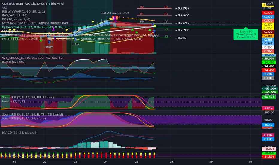Click the 0.28656 R1 pivot value
This screenshot has width=279, height=165.
(x=184, y=15)
